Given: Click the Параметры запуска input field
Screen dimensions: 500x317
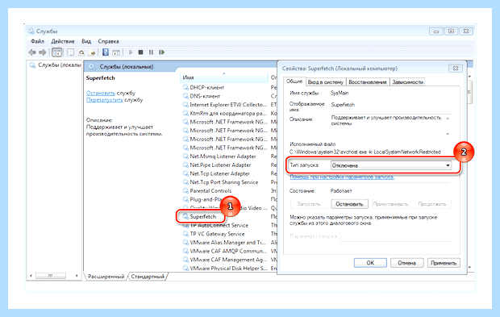Looking at the screenshot, I should click(x=396, y=236).
